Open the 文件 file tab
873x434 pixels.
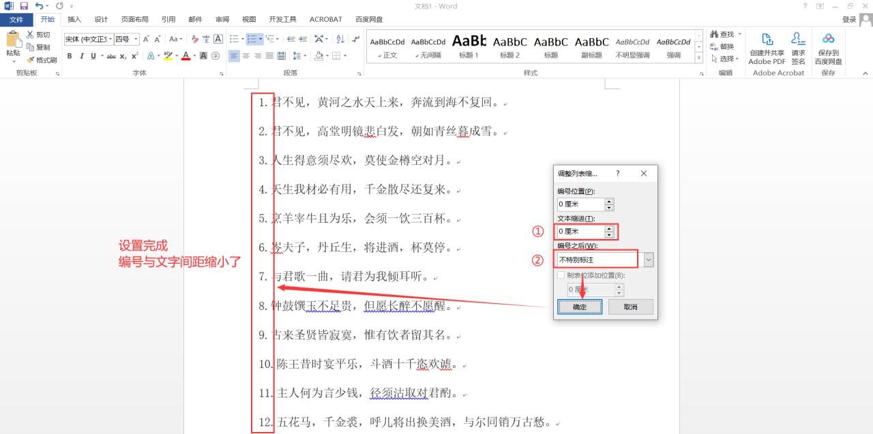16,19
